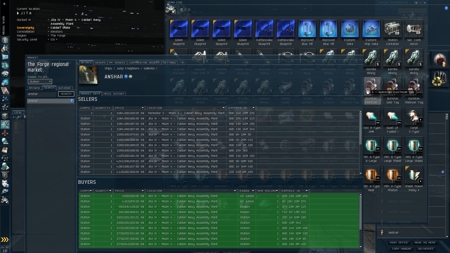Select first Rattlesnake Blueprint item
This screenshot has width=450, height=253.
pos(264,32)
